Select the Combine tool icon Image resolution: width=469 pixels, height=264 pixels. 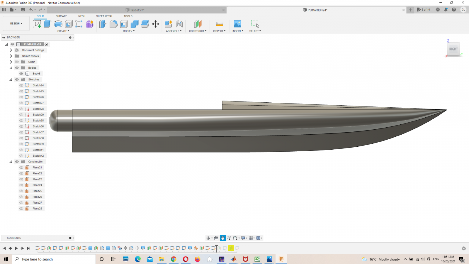click(135, 24)
